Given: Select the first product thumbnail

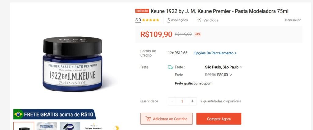Looking at the screenshot, I should [x=24, y=126].
